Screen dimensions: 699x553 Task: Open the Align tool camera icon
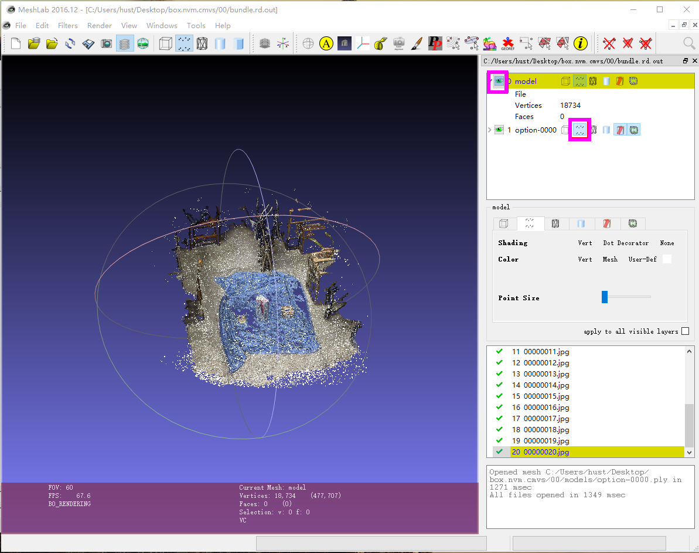[x=398, y=43]
